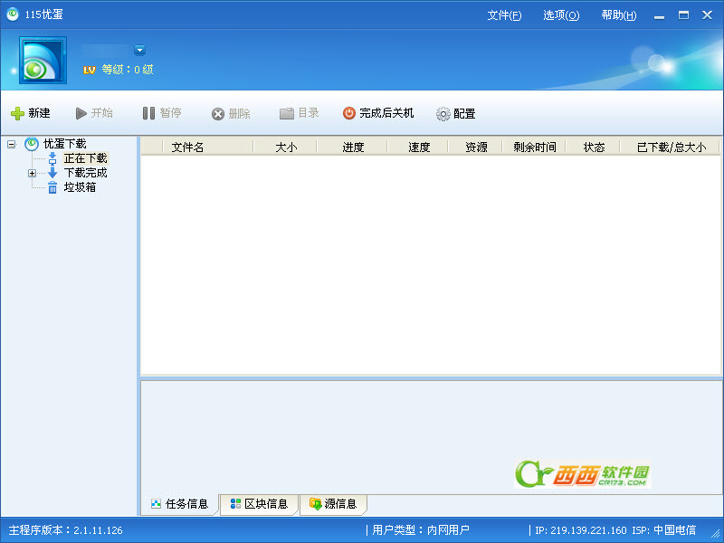Expand the 下载完成 tree node
The height and width of the screenshot is (543, 724).
click(32, 173)
